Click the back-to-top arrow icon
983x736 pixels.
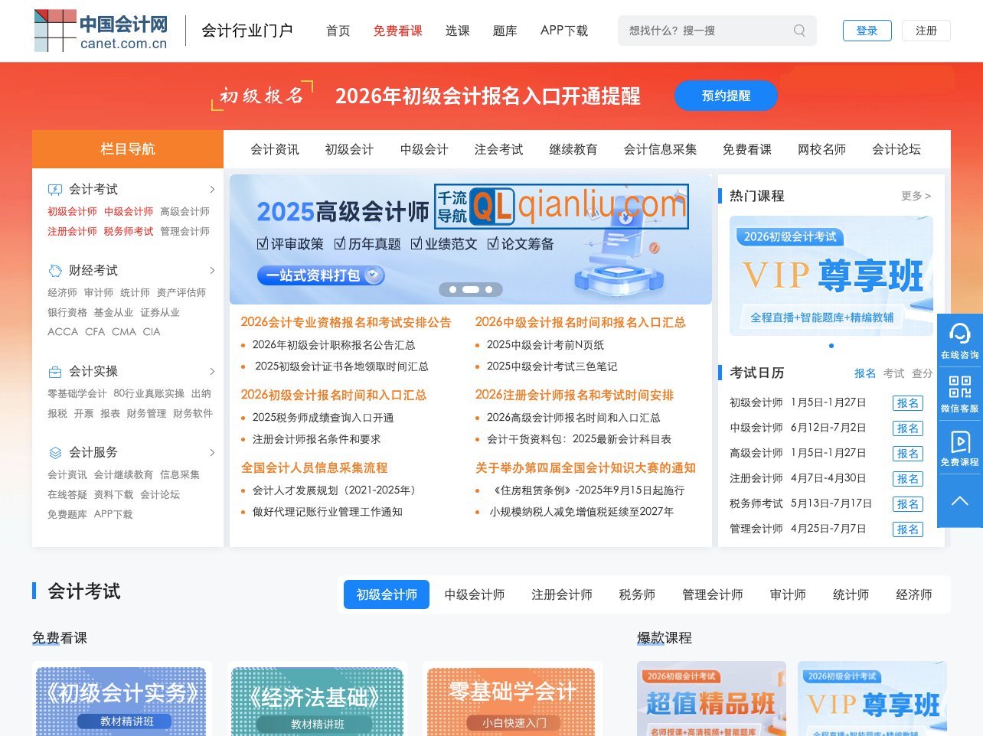(960, 501)
